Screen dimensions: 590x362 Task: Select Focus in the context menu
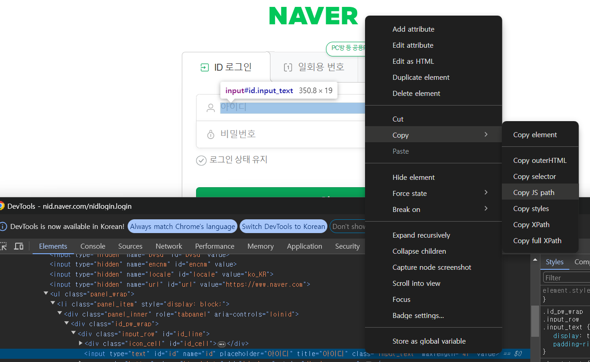[433, 299]
